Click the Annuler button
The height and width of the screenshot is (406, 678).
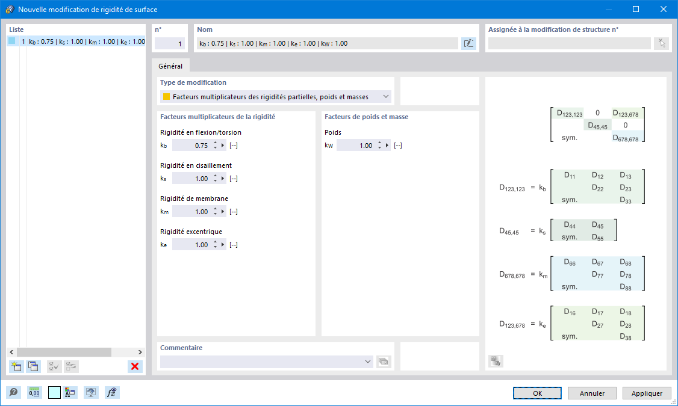(592, 393)
